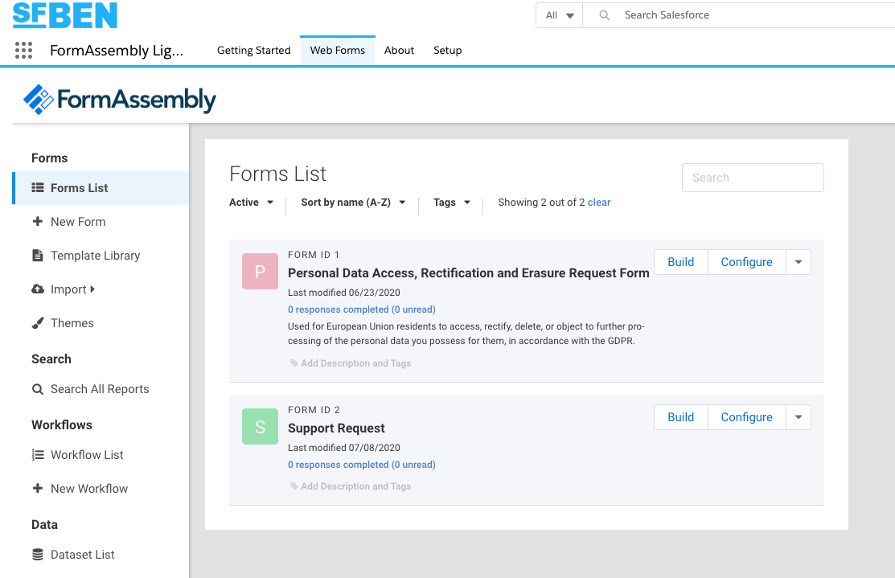Image resolution: width=895 pixels, height=578 pixels.
Task: Click the Showing 2 out of 2 text
Action: click(541, 203)
